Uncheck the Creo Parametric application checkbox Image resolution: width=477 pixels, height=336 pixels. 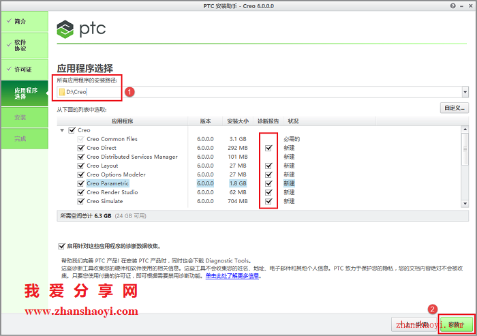80,183
